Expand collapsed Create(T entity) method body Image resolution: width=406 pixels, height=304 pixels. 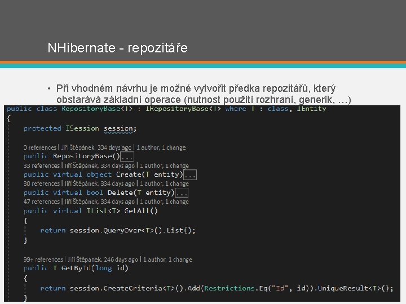point(190,175)
